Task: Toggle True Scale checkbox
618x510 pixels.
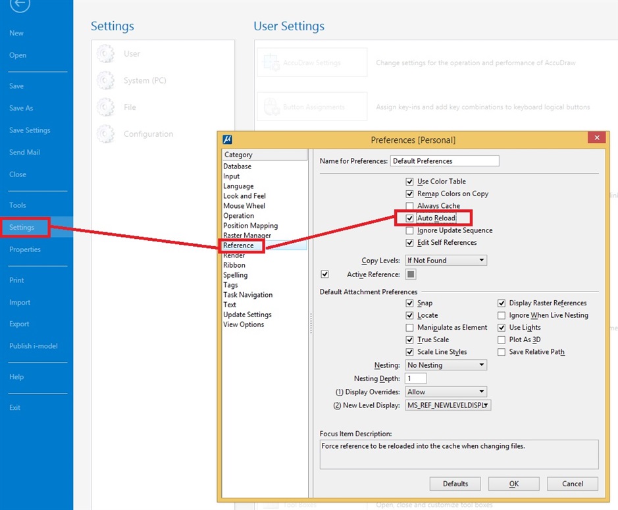Action: click(x=409, y=340)
